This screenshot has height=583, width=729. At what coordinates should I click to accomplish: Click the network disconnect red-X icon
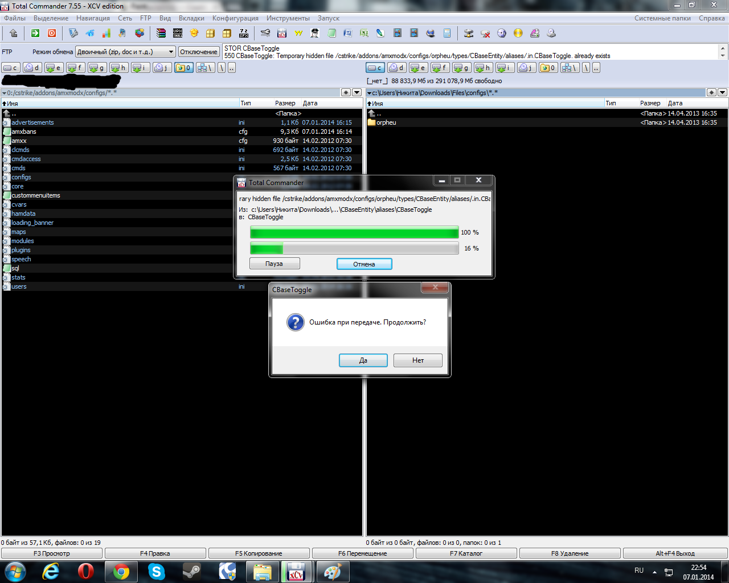click(x=485, y=33)
